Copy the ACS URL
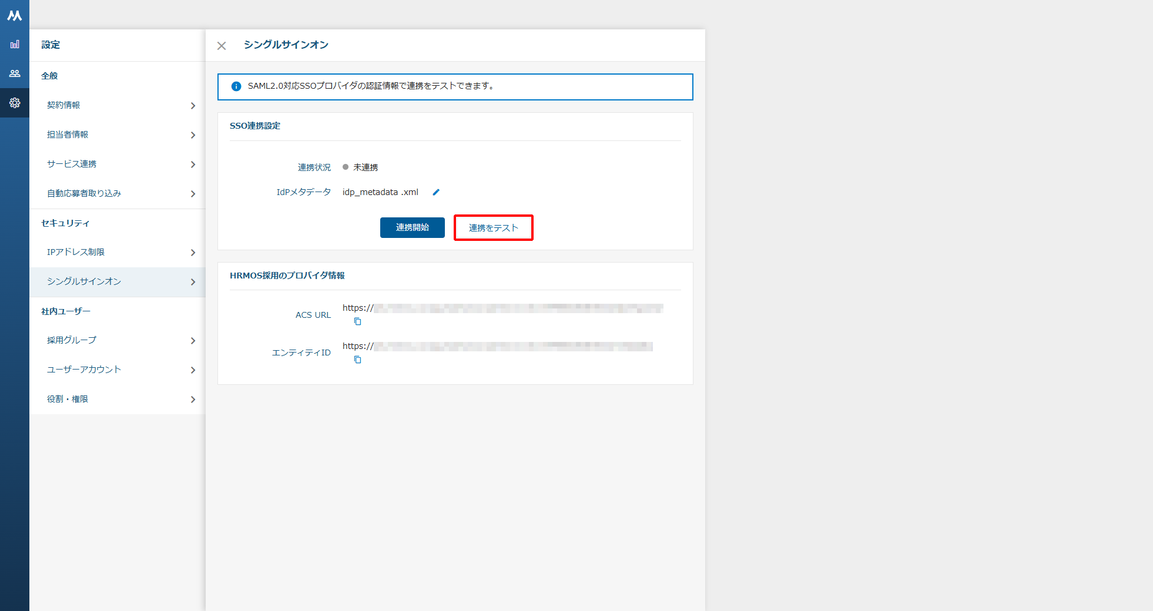 point(357,321)
